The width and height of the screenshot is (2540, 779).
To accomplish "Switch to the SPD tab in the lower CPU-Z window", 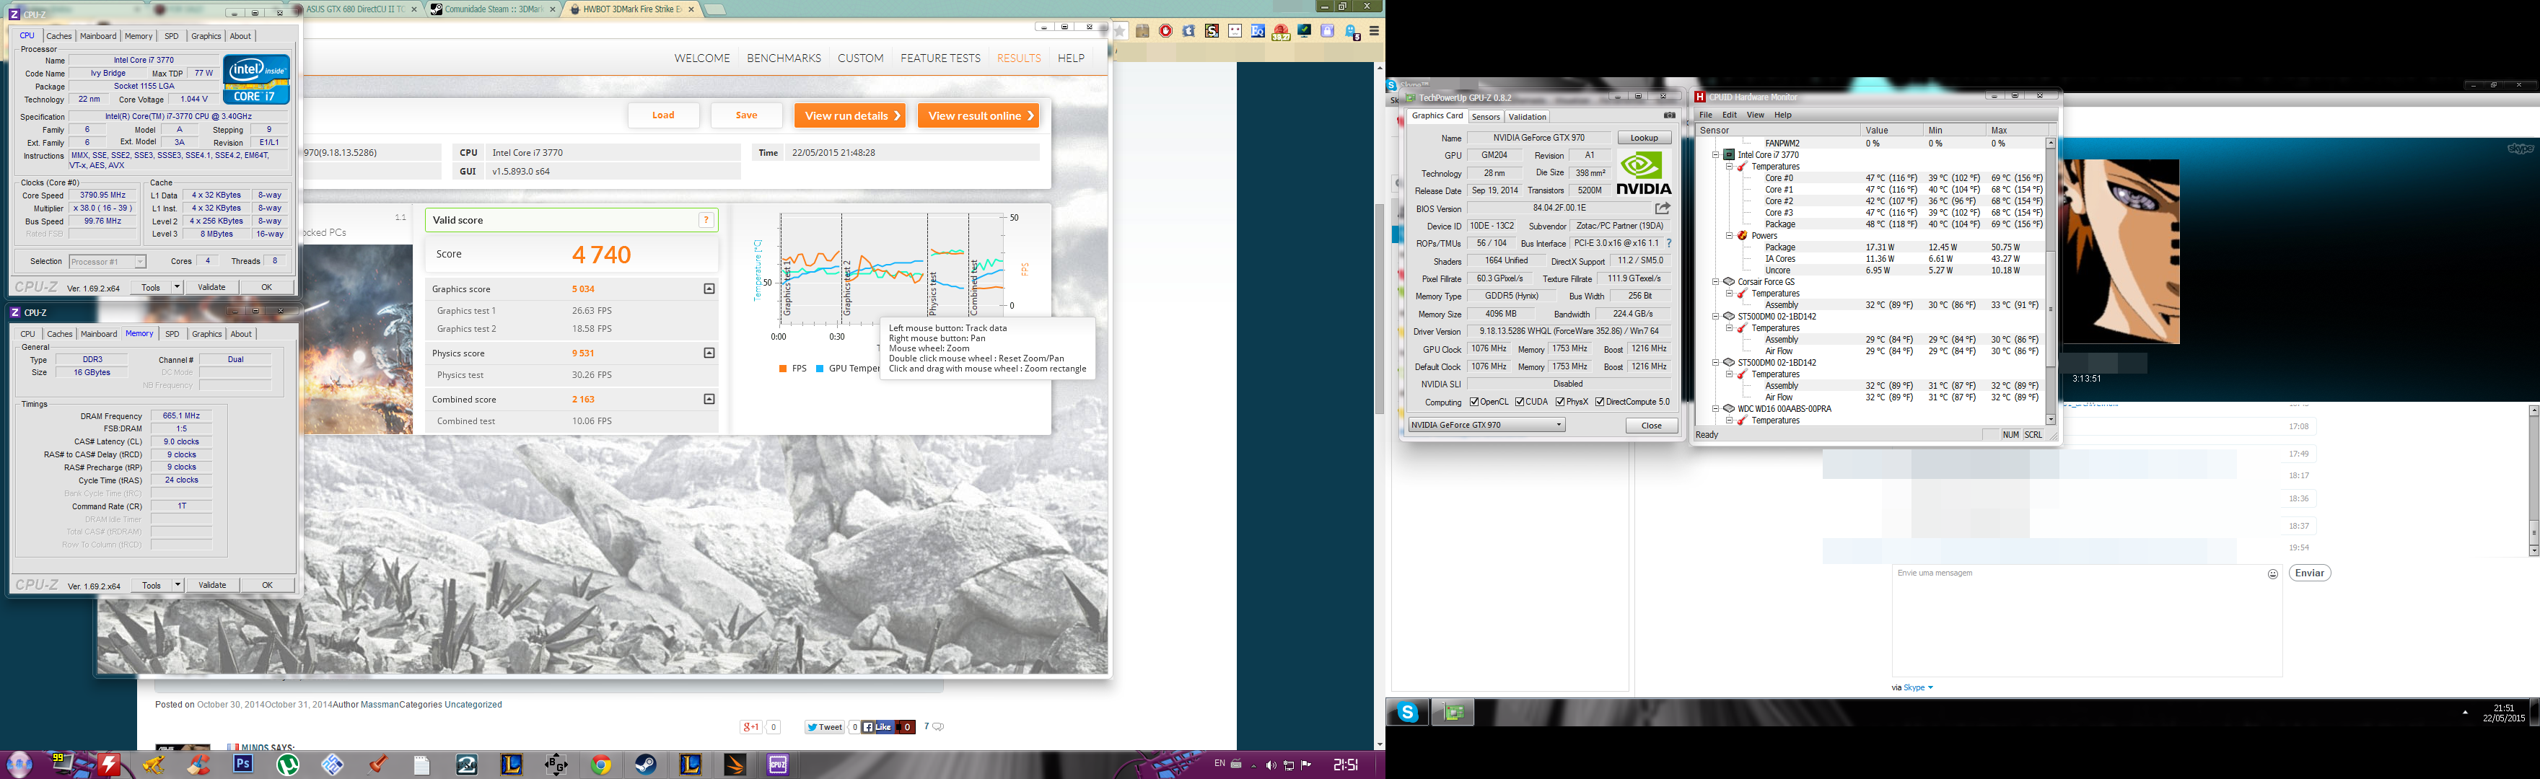I will (x=172, y=334).
